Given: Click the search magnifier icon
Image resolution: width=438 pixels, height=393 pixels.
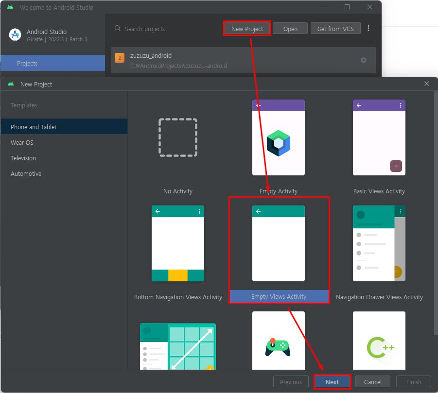Looking at the screenshot, I should coord(118,28).
